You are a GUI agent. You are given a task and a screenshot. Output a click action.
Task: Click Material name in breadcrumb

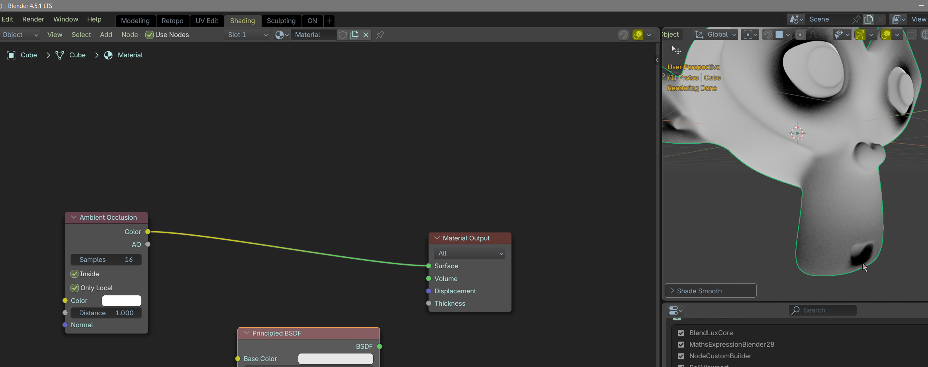point(130,55)
